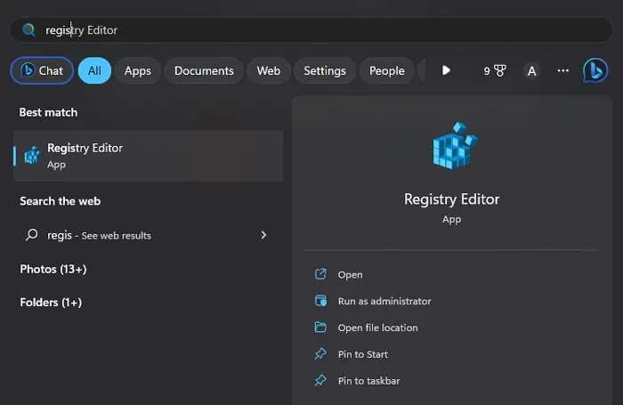623x405 pixels.
Task: Click the account avatar letter A
Action: pyautogui.click(x=531, y=71)
